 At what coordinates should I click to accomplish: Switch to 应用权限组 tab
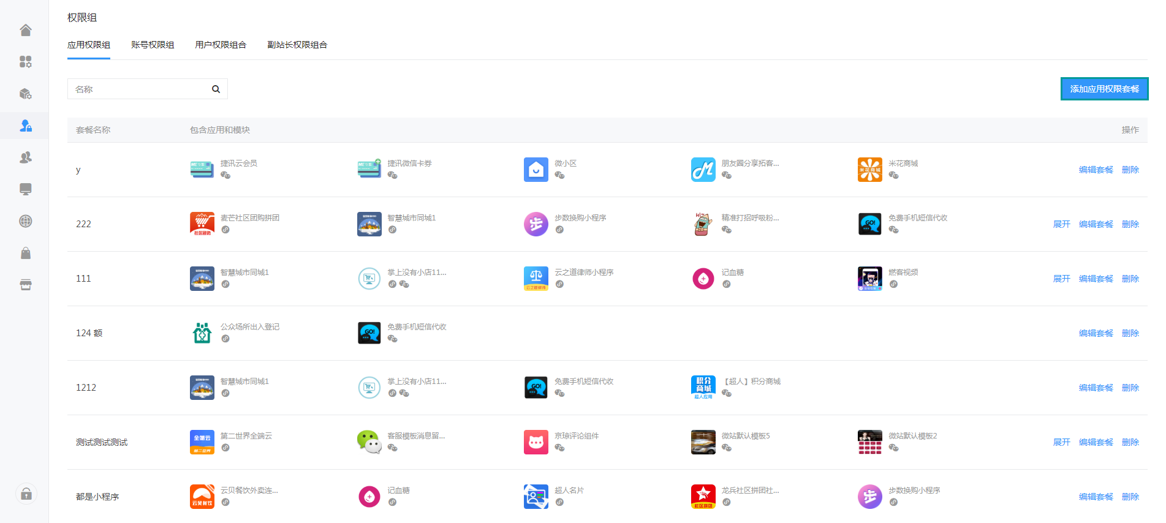pyautogui.click(x=89, y=45)
